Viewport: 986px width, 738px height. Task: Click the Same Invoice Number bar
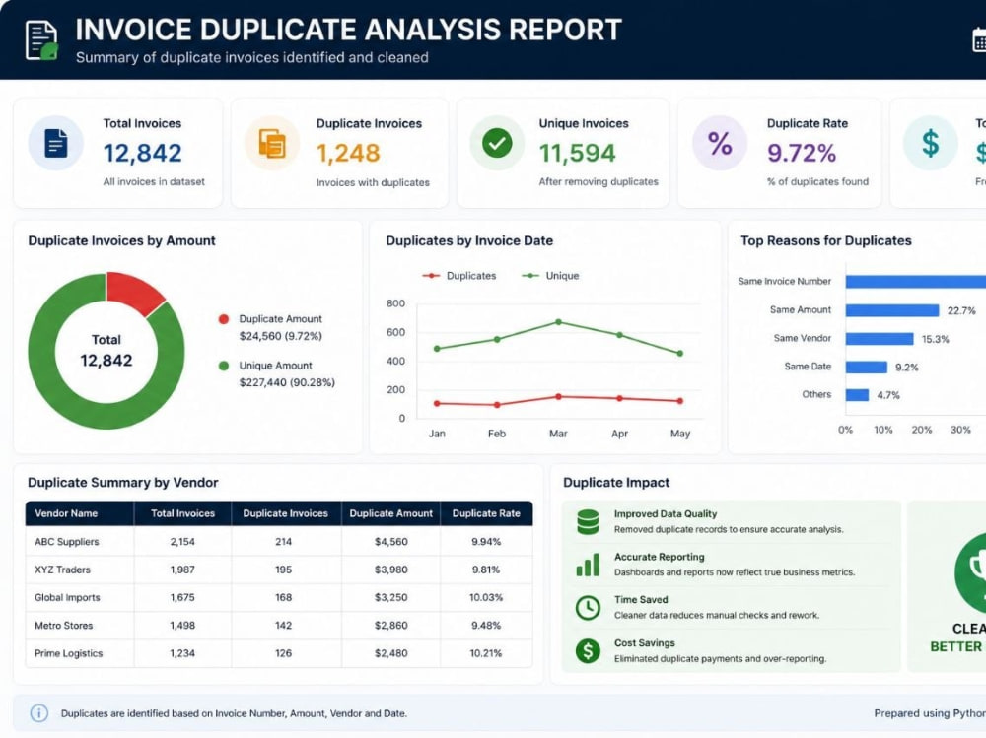coord(916,282)
